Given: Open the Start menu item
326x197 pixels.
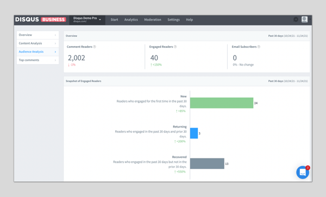Looking at the screenshot, I should tap(114, 20).
